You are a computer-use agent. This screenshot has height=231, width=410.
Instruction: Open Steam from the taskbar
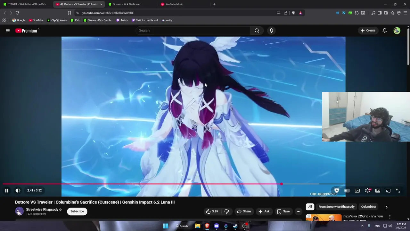235,226
